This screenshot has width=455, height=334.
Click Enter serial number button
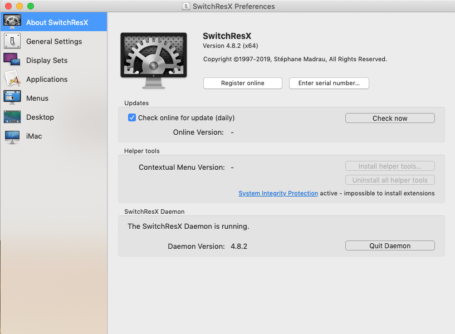tap(329, 83)
